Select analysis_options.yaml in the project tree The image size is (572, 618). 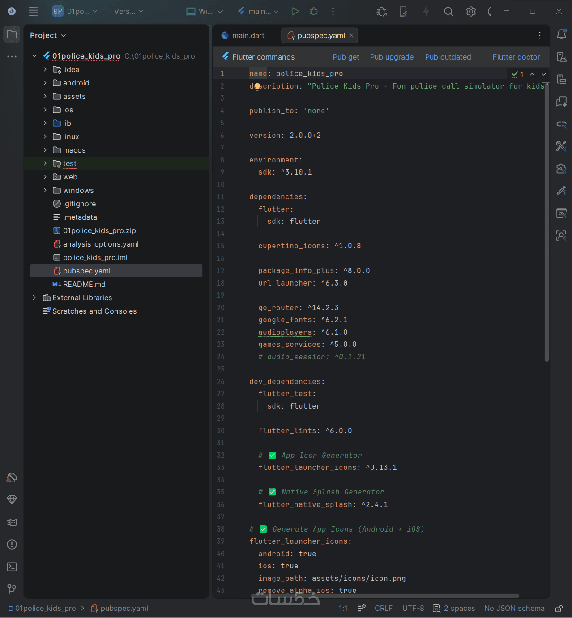(101, 244)
